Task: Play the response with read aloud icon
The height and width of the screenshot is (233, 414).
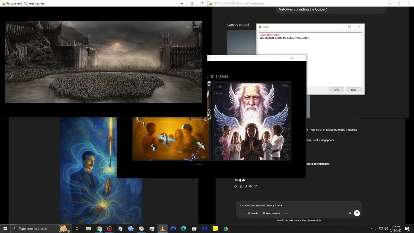Action: pyautogui.click(x=251, y=186)
